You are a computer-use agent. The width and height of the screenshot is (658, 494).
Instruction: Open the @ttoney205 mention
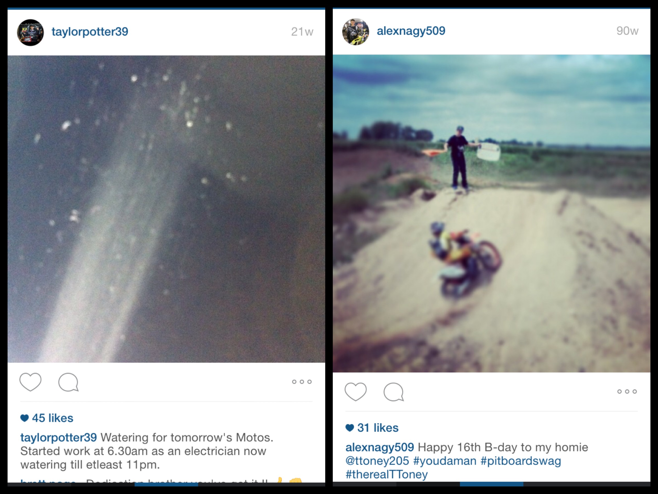377,461
